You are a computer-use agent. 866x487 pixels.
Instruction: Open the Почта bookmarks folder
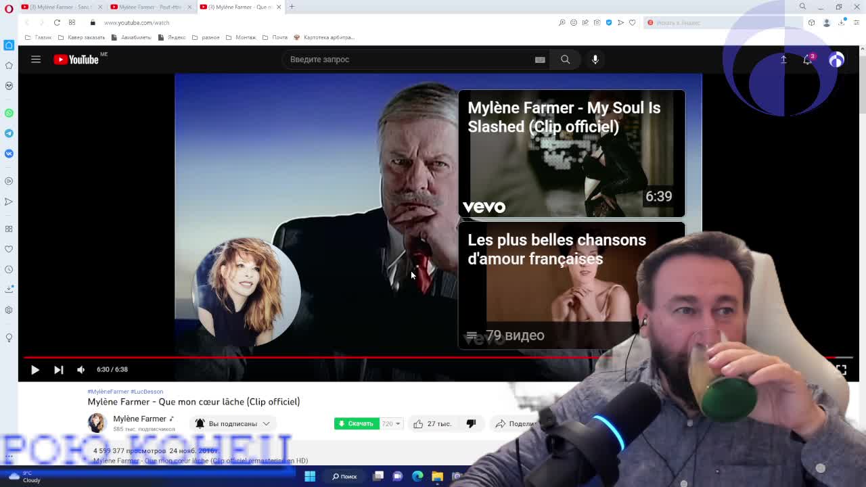[x=275, y=37]
